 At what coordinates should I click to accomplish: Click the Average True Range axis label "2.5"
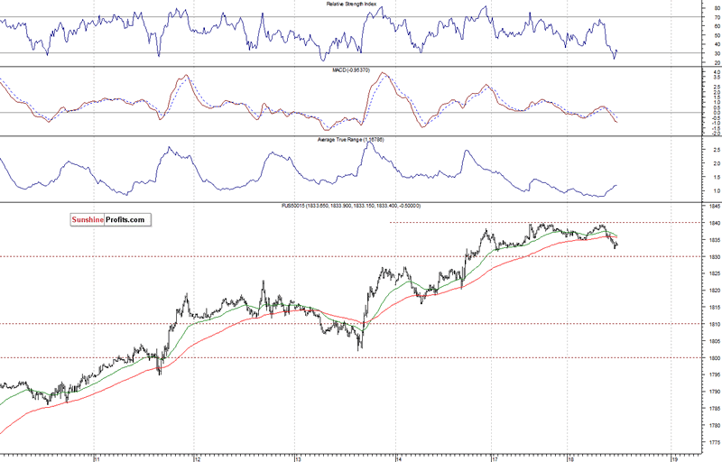click(x=717, y=150)
